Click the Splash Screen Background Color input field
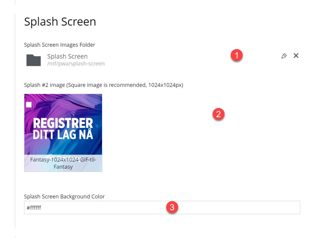The width and height of the screenshot is (331, 238). (162, 208)
